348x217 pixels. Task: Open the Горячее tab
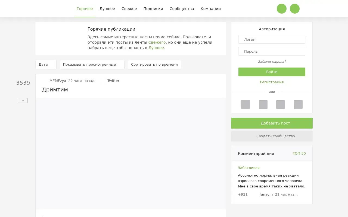[x=85, y=9]
